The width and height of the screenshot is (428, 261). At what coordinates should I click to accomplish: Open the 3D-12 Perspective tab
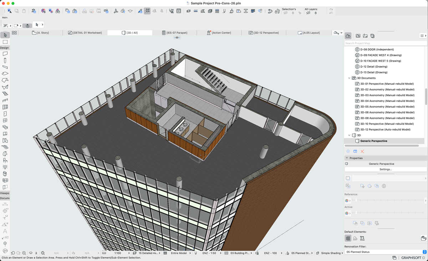coord(264,33)
